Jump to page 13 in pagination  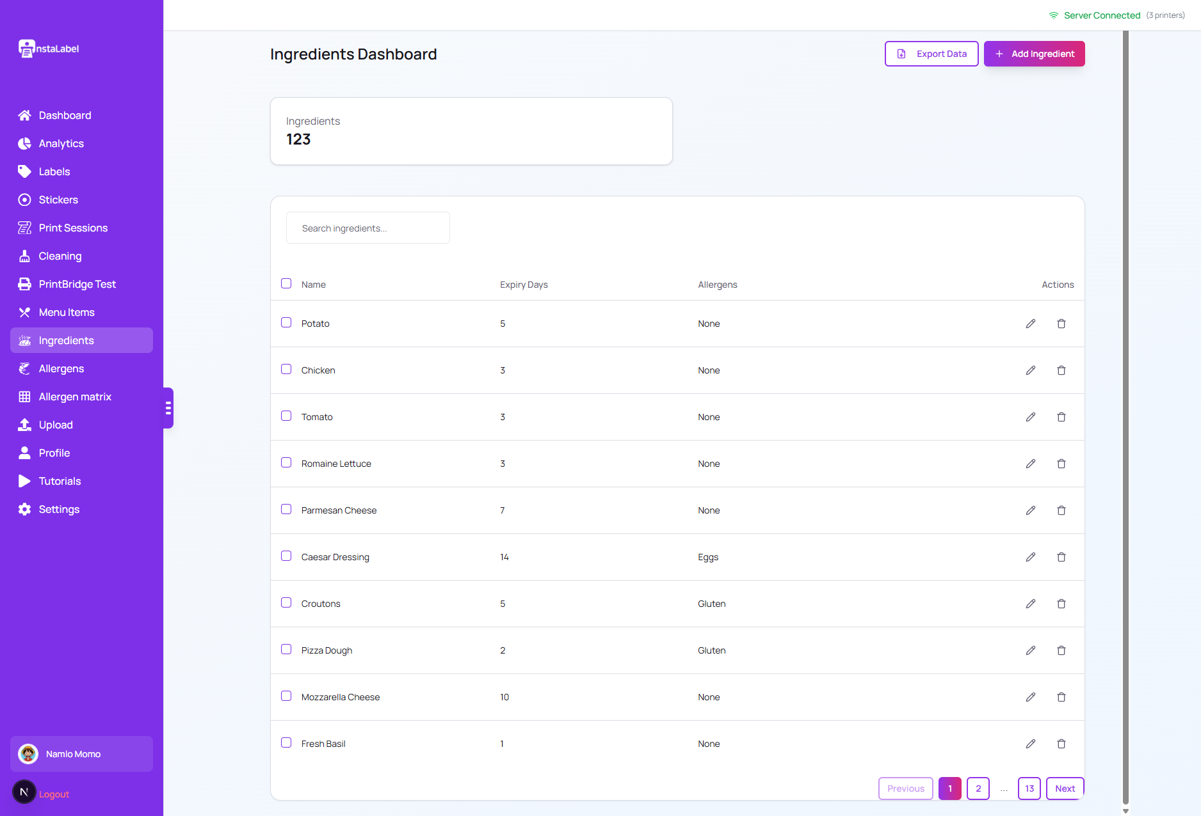point(1029,789)
